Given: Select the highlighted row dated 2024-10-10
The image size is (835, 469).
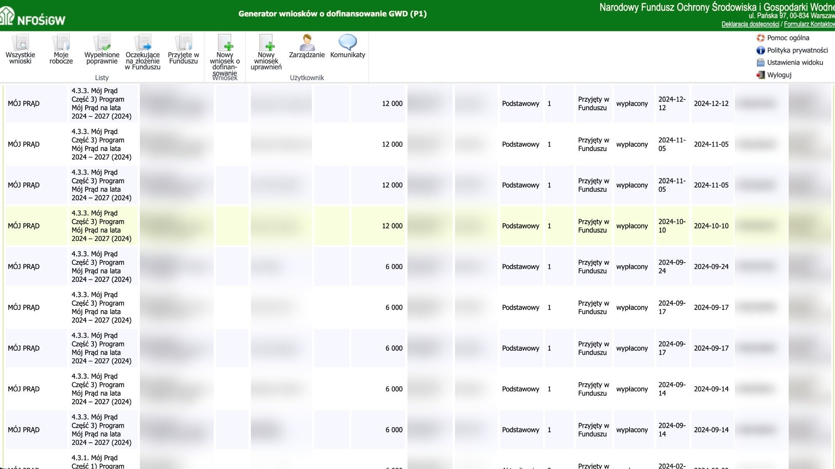Looking at the screenshot, I should pyautogui.click(x=417, y=226).
